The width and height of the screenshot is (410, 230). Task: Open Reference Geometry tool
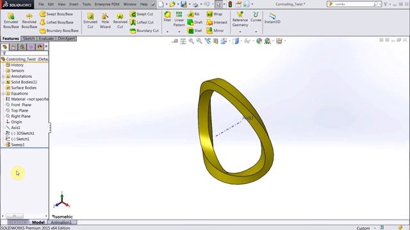point(240,19)
